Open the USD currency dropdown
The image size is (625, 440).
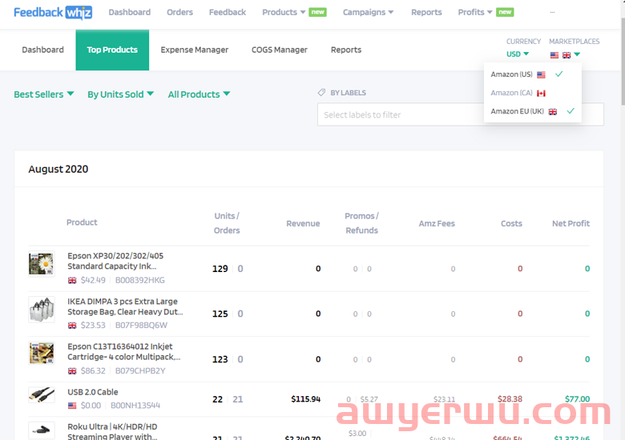[517, 54]
